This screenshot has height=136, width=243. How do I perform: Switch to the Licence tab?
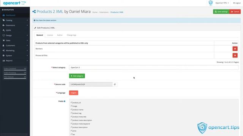click(x=50, y=35)
